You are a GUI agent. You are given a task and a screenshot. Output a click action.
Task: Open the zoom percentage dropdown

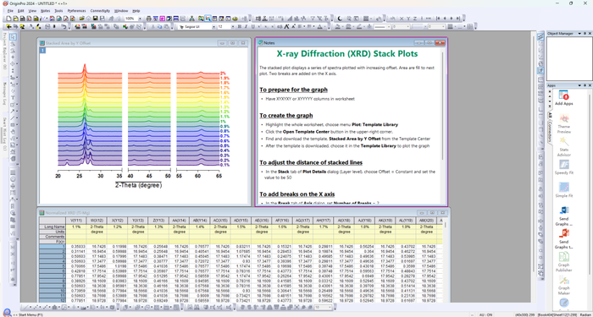[140, 18]
